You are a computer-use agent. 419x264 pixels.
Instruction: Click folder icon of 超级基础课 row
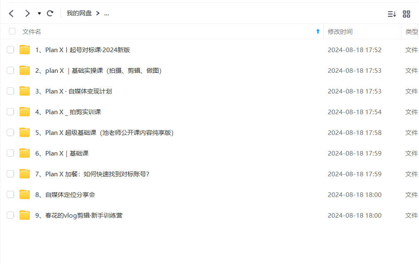pyautogui.click(x=24, y=132)
